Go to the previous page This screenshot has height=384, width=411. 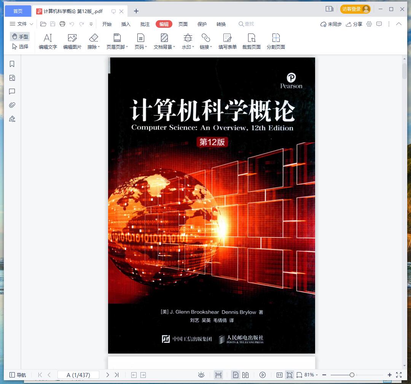(x=49, y=375)
